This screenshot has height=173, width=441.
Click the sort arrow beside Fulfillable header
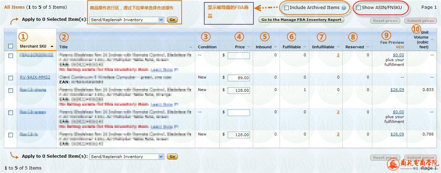coord(305,47)
